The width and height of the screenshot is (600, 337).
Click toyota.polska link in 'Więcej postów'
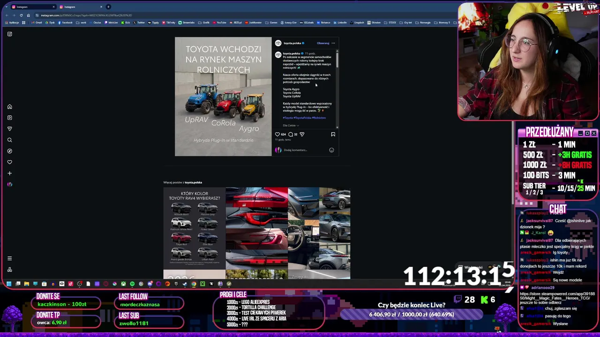(193, 182)
